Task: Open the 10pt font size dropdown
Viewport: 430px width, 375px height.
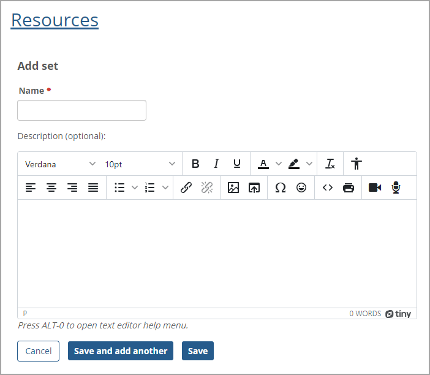Action: point(140,164)
